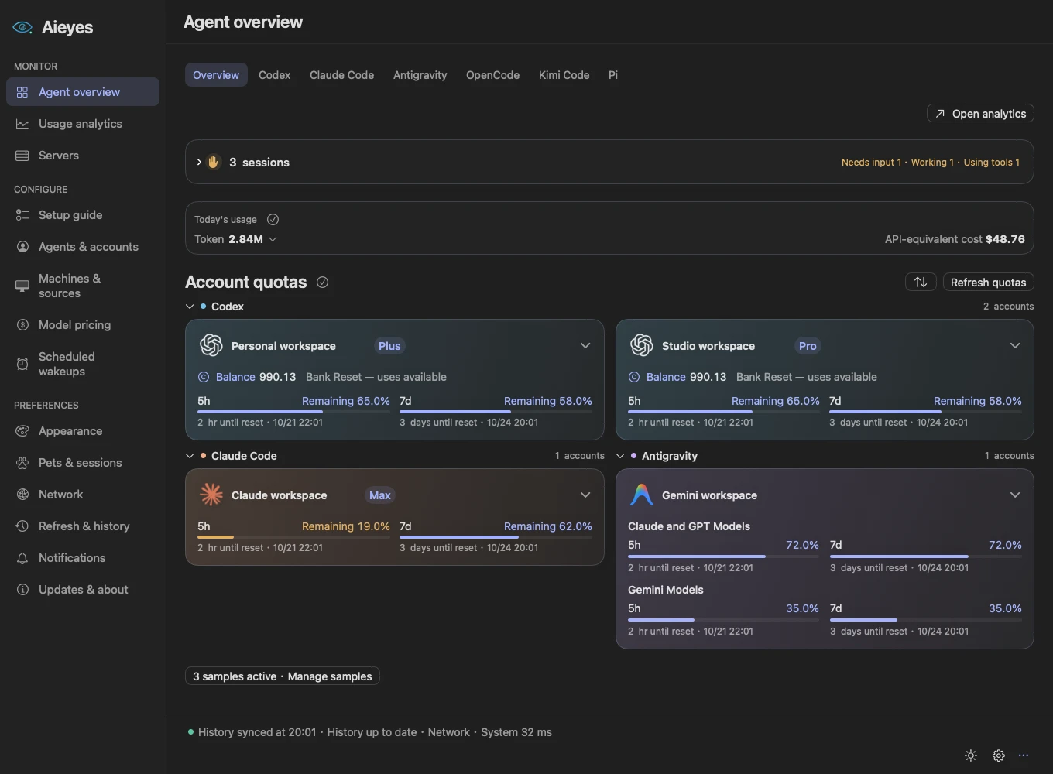
Task: Click the Max badge on Claude workspace
Action: click(x=379, y=495)
